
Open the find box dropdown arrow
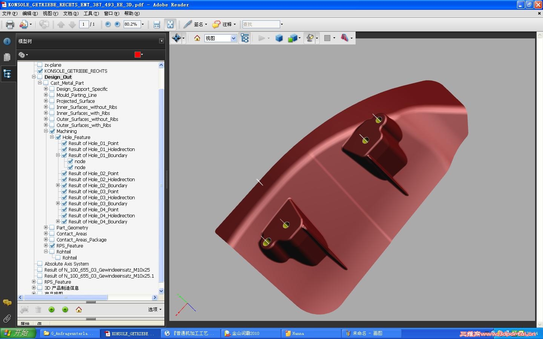coord(282,24)
